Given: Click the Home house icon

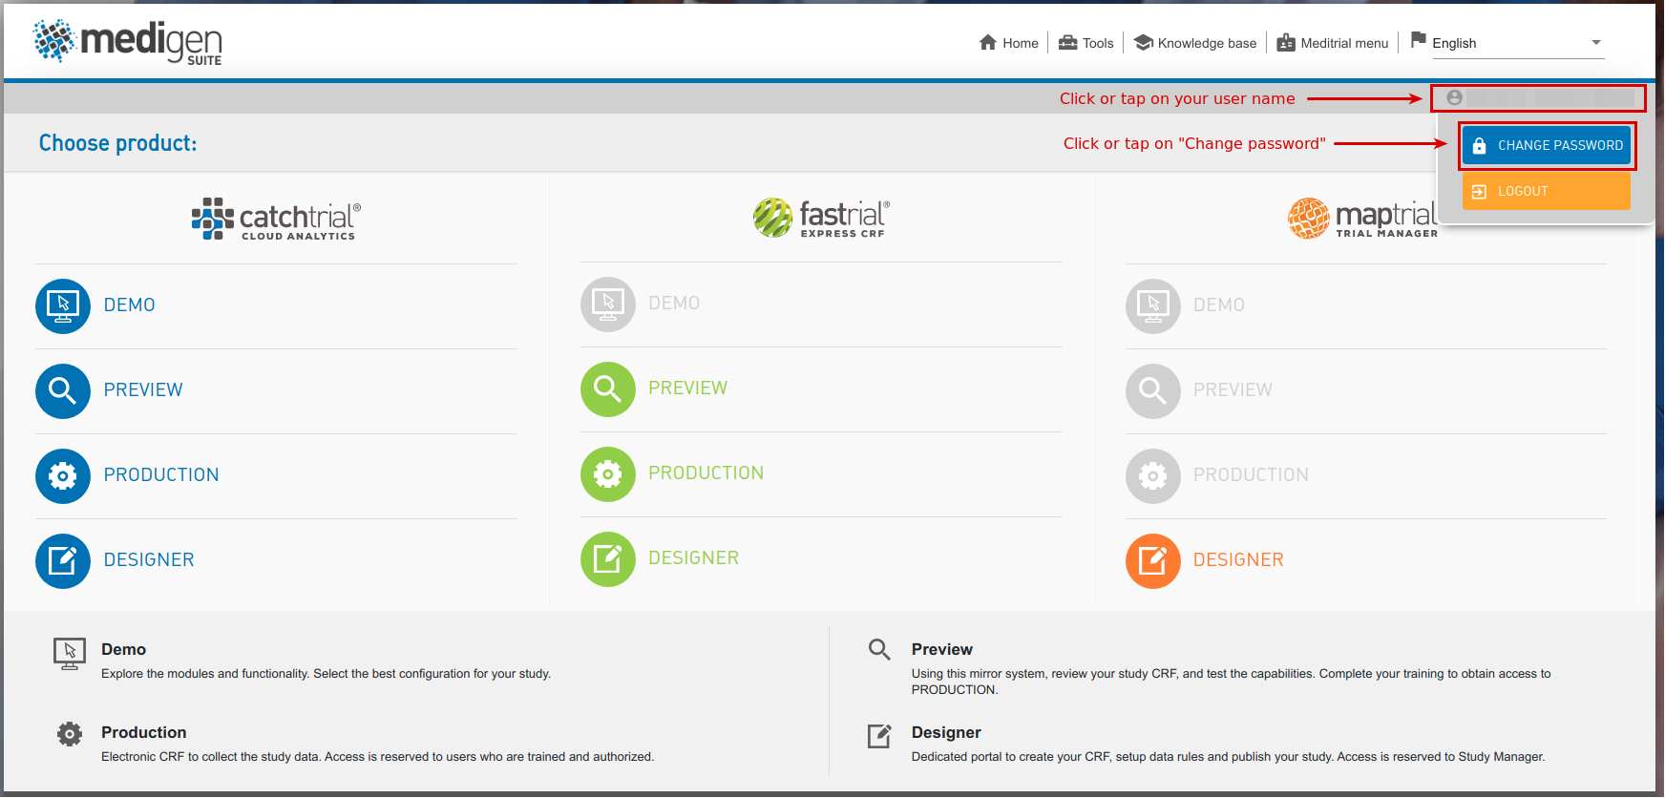Looking at the screenshot, I should 988,43.
